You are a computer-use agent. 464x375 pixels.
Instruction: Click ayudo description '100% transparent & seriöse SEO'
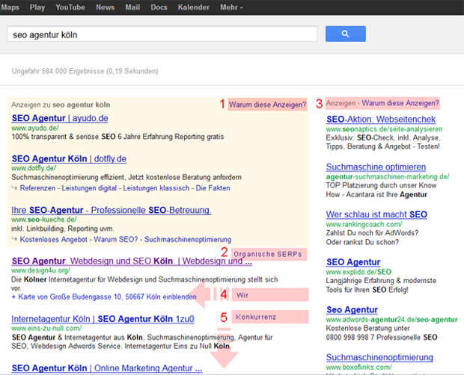(x=117, y=137)
